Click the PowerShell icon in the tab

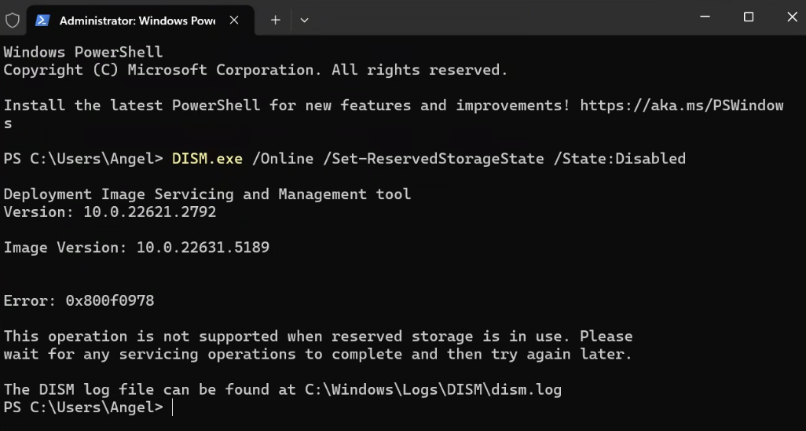[x=43, y=20]
